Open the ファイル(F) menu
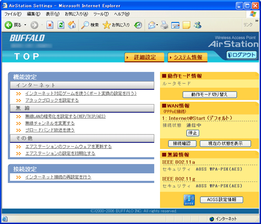Viewport: 261px width, 224px height. click(x=13, y=14)
